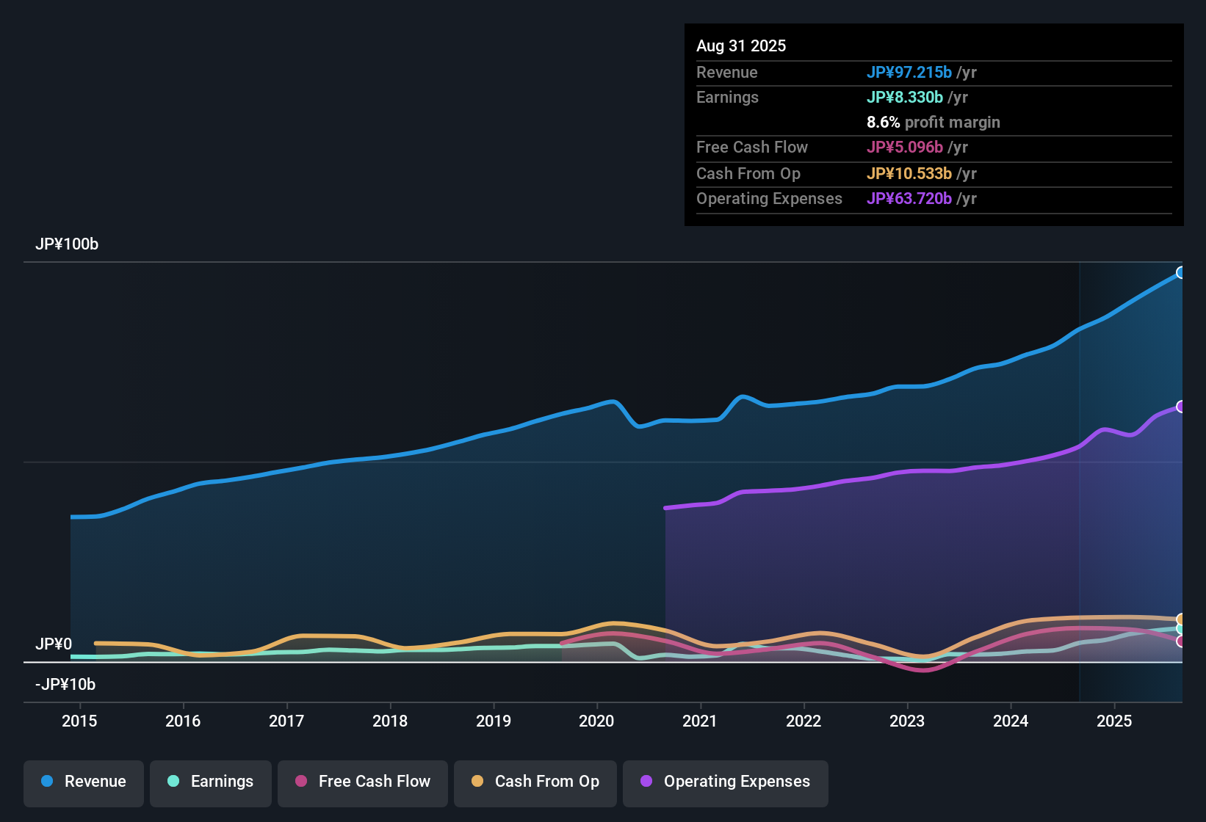Click the JP¥97.215b Revenue value in tooltip
This screenshot has width=1206, height=822.
point(910,73)
